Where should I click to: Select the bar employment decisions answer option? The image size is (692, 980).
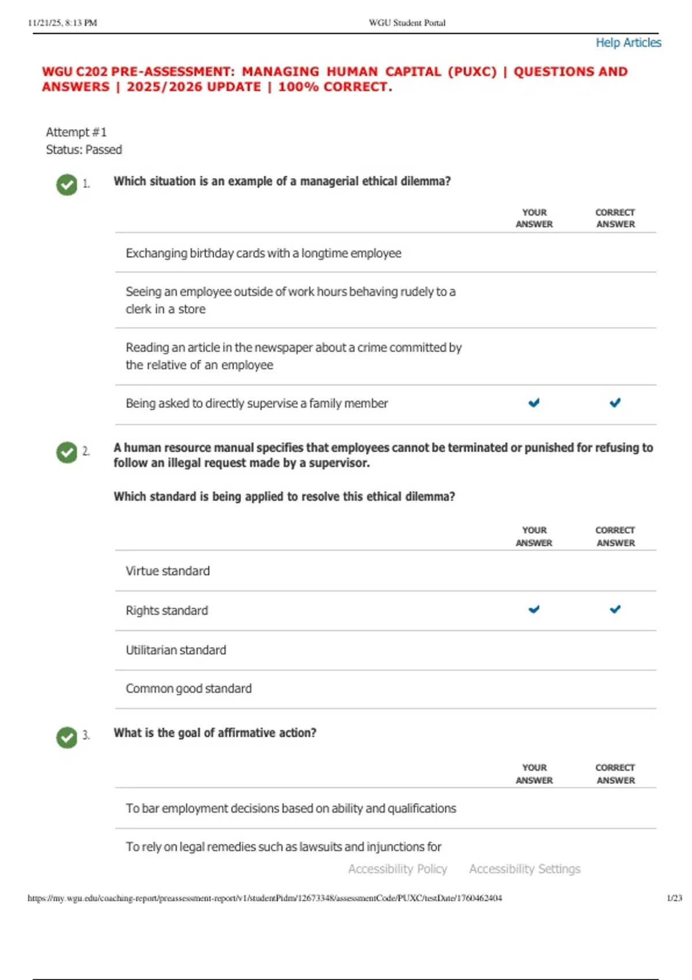coord(385,808)
